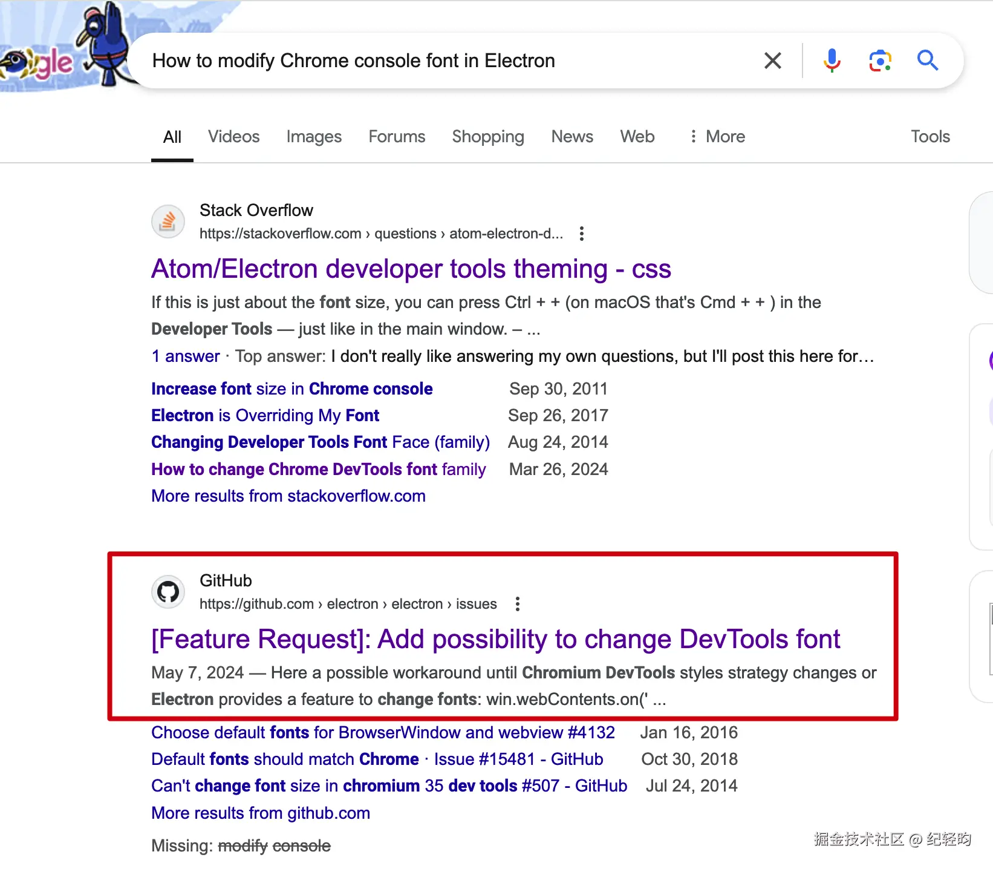Open Atom/Electron developer tools theming result
The image size is (993, 869).
[x=411, y=269]
